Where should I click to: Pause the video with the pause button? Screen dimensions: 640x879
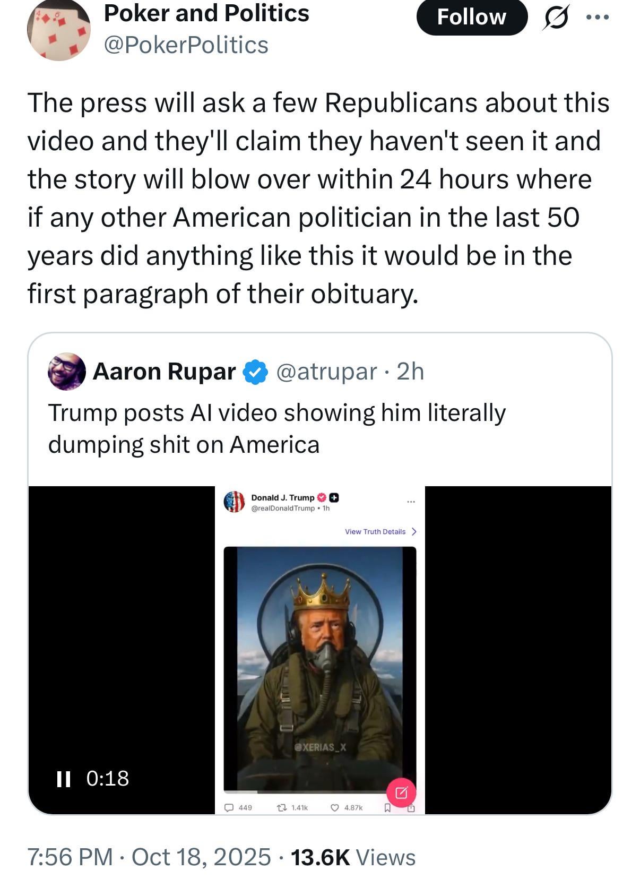click(x=64, y=779)
